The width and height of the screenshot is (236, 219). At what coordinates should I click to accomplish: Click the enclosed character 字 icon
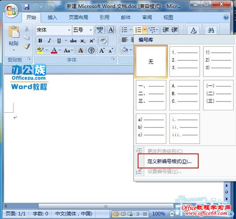click(91, 50)
